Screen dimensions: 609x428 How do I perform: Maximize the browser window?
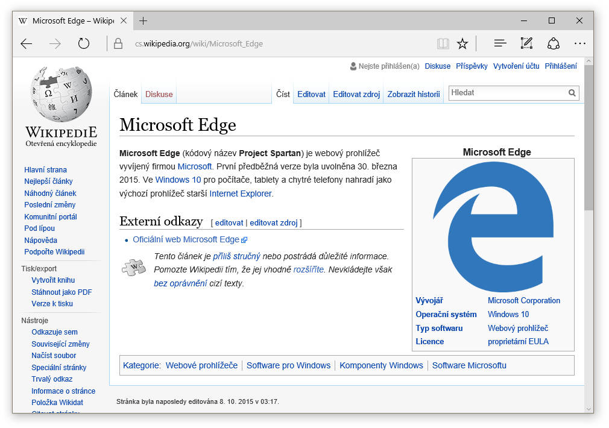(552, 20)
